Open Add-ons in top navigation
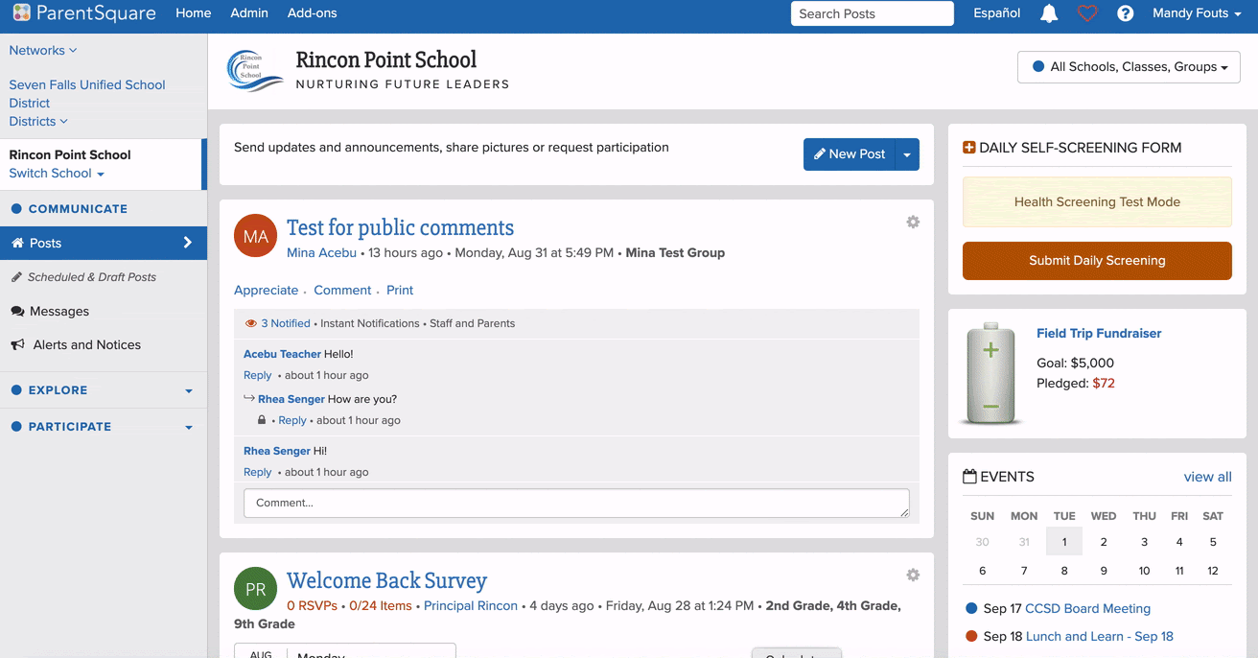Screen dimensions: 1258x658 [313, 13]
